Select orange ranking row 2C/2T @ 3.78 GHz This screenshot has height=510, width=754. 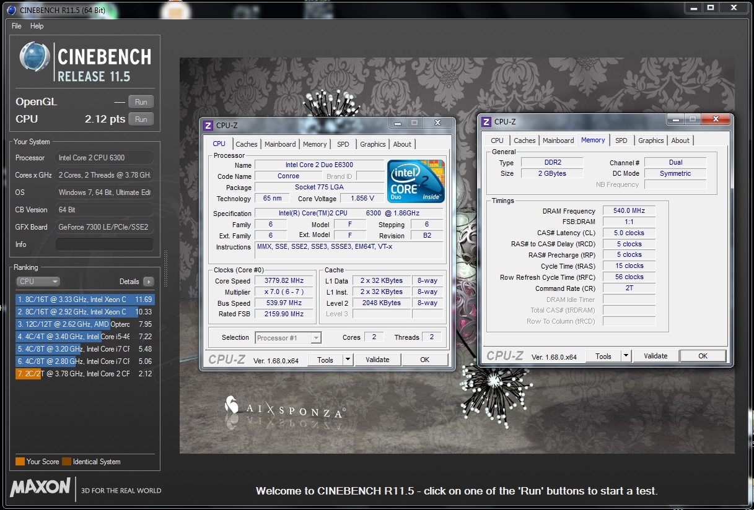pyautogui.click(x=85, y=374)
